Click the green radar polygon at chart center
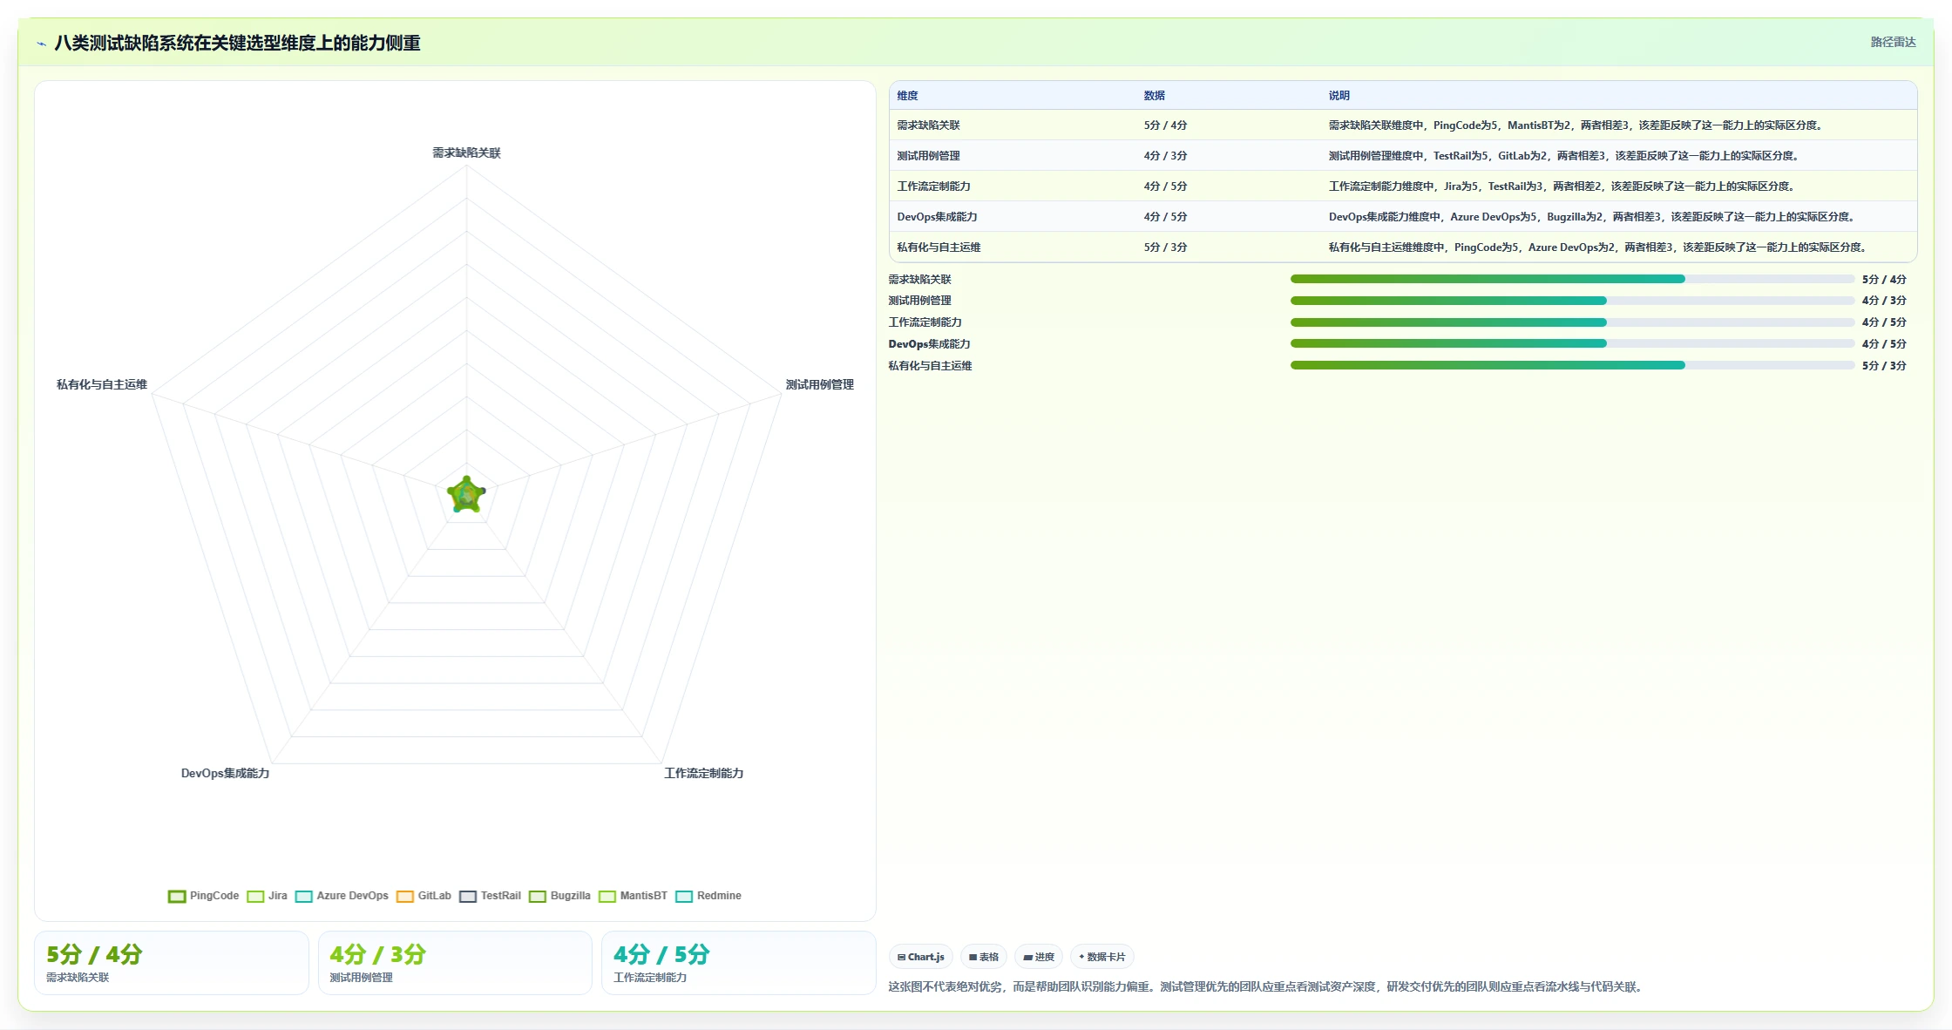This screenshot has width=1952, height=1030. (466, 495)
